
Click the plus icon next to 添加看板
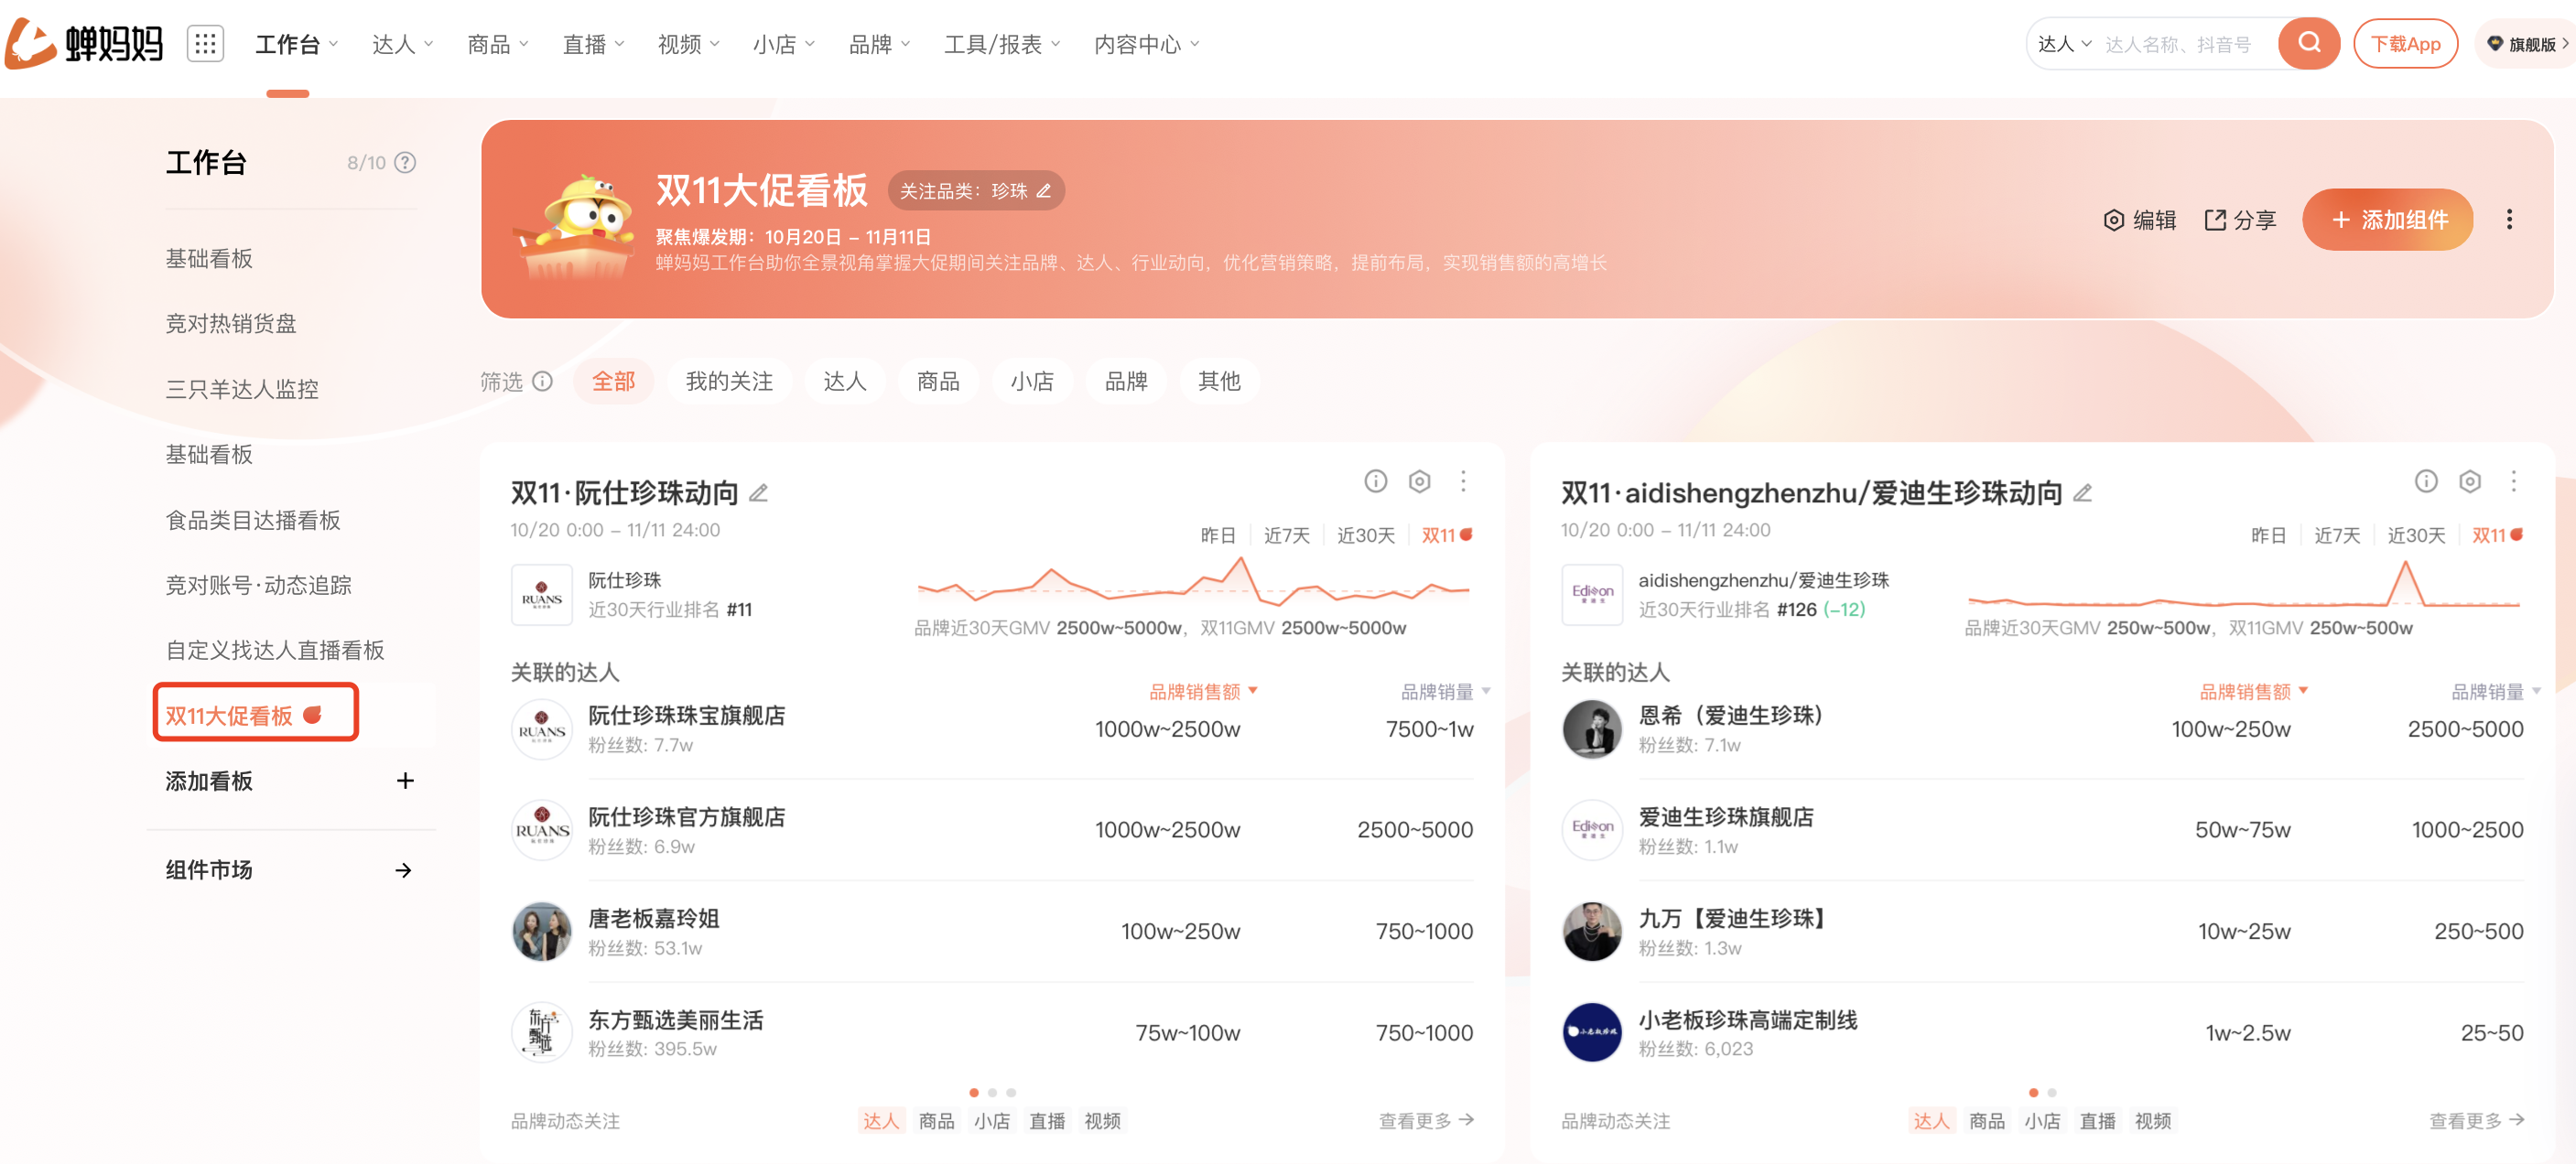click(x=405, y=781)
